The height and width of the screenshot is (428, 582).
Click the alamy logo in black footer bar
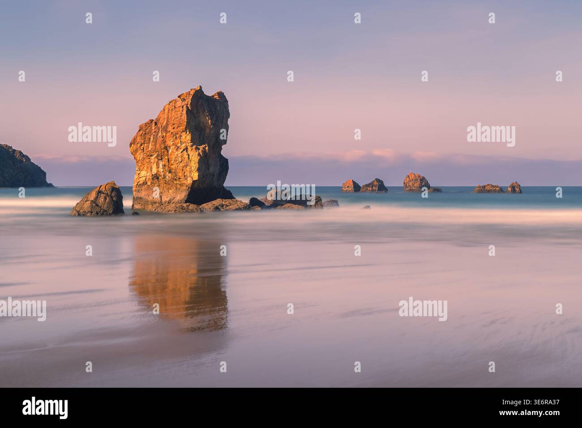(x=45, y=407)
